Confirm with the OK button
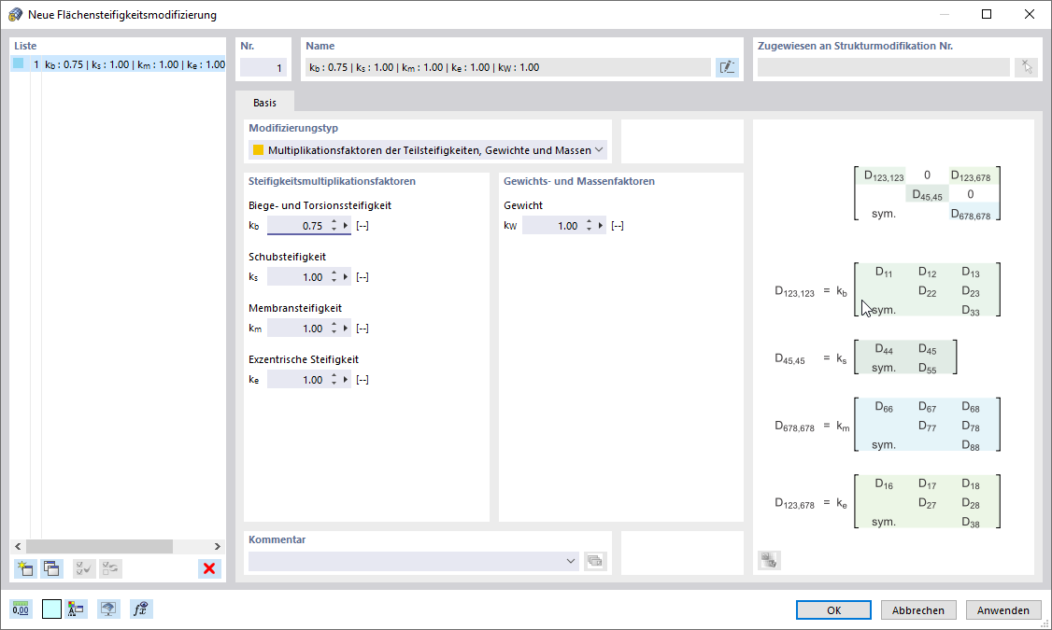 (833, 609)
